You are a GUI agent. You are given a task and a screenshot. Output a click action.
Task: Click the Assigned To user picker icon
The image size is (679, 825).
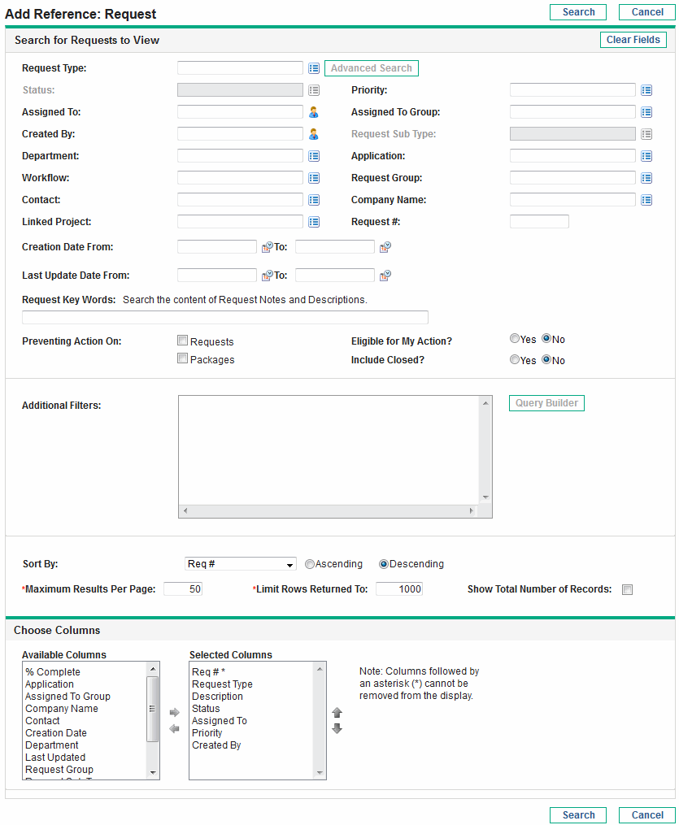(x=314, y=111)
